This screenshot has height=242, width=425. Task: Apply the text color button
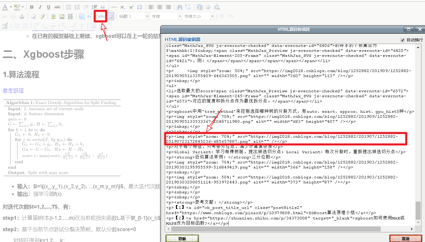pos(5,7)
